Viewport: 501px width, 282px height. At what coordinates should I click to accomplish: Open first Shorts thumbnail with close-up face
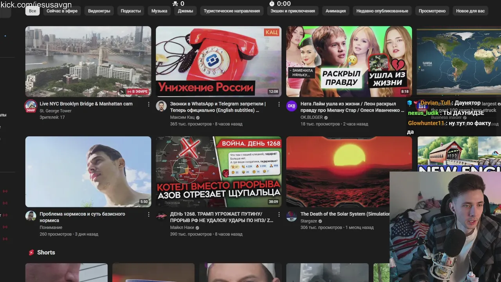point(67,273)
